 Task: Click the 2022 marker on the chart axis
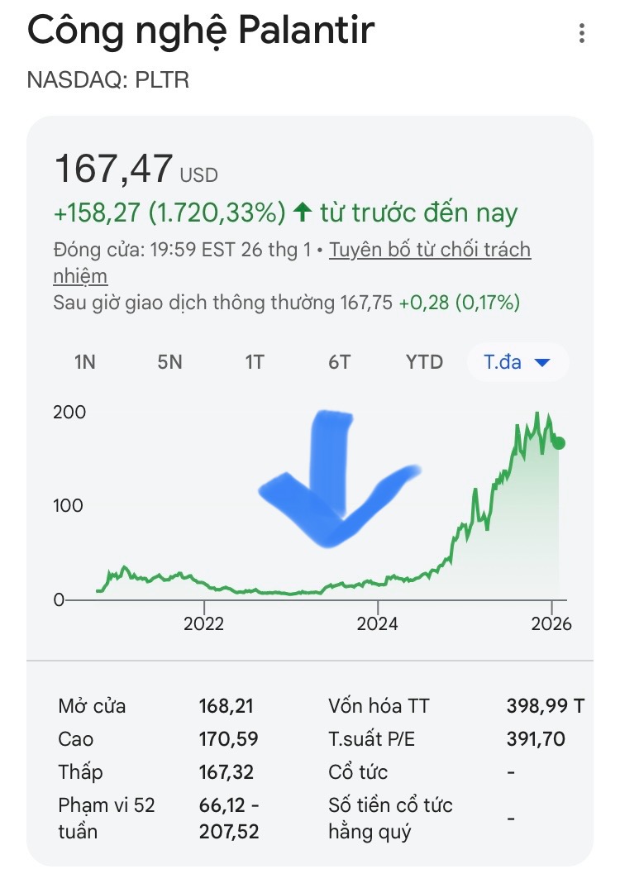[x=203, y=623]
